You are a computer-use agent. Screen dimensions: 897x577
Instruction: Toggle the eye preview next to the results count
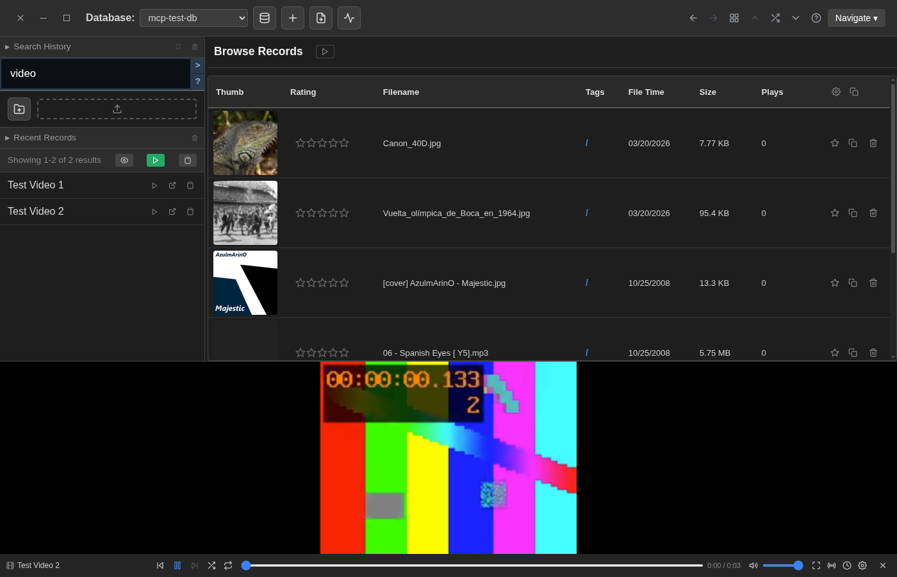click(124, 160)
